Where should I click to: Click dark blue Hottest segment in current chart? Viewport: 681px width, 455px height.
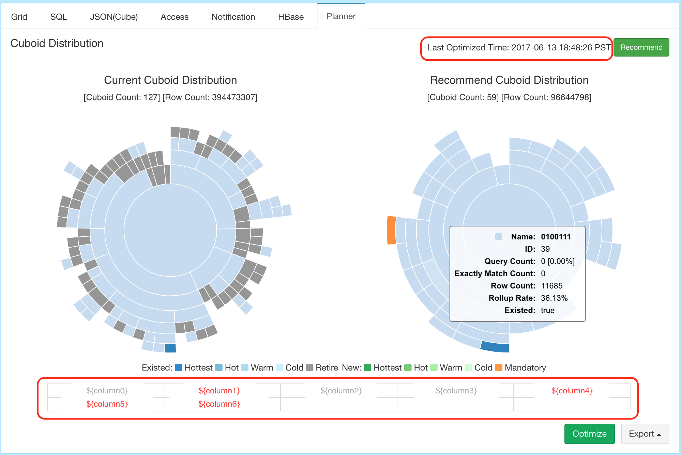click(170, 348)
